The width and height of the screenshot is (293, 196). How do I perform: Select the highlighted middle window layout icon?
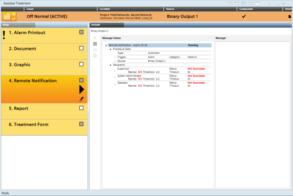point(244,3)
